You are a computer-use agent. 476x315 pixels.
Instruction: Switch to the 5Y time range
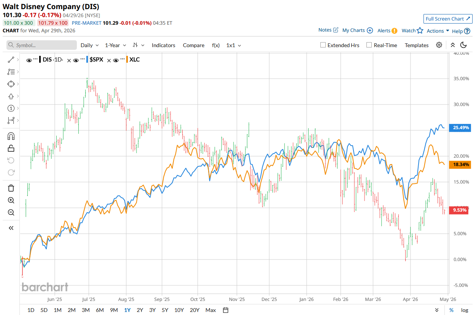(x=165, y=310)
